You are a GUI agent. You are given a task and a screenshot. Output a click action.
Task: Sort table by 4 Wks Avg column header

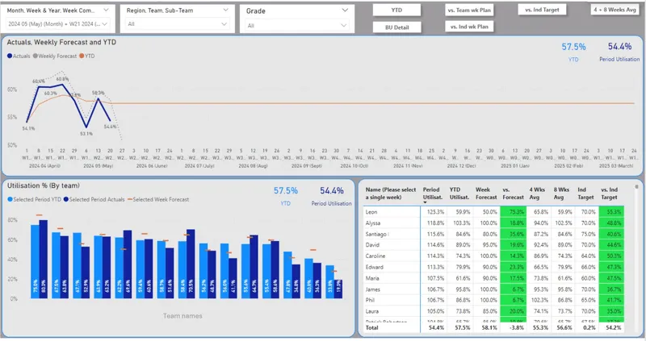(537, 193)
